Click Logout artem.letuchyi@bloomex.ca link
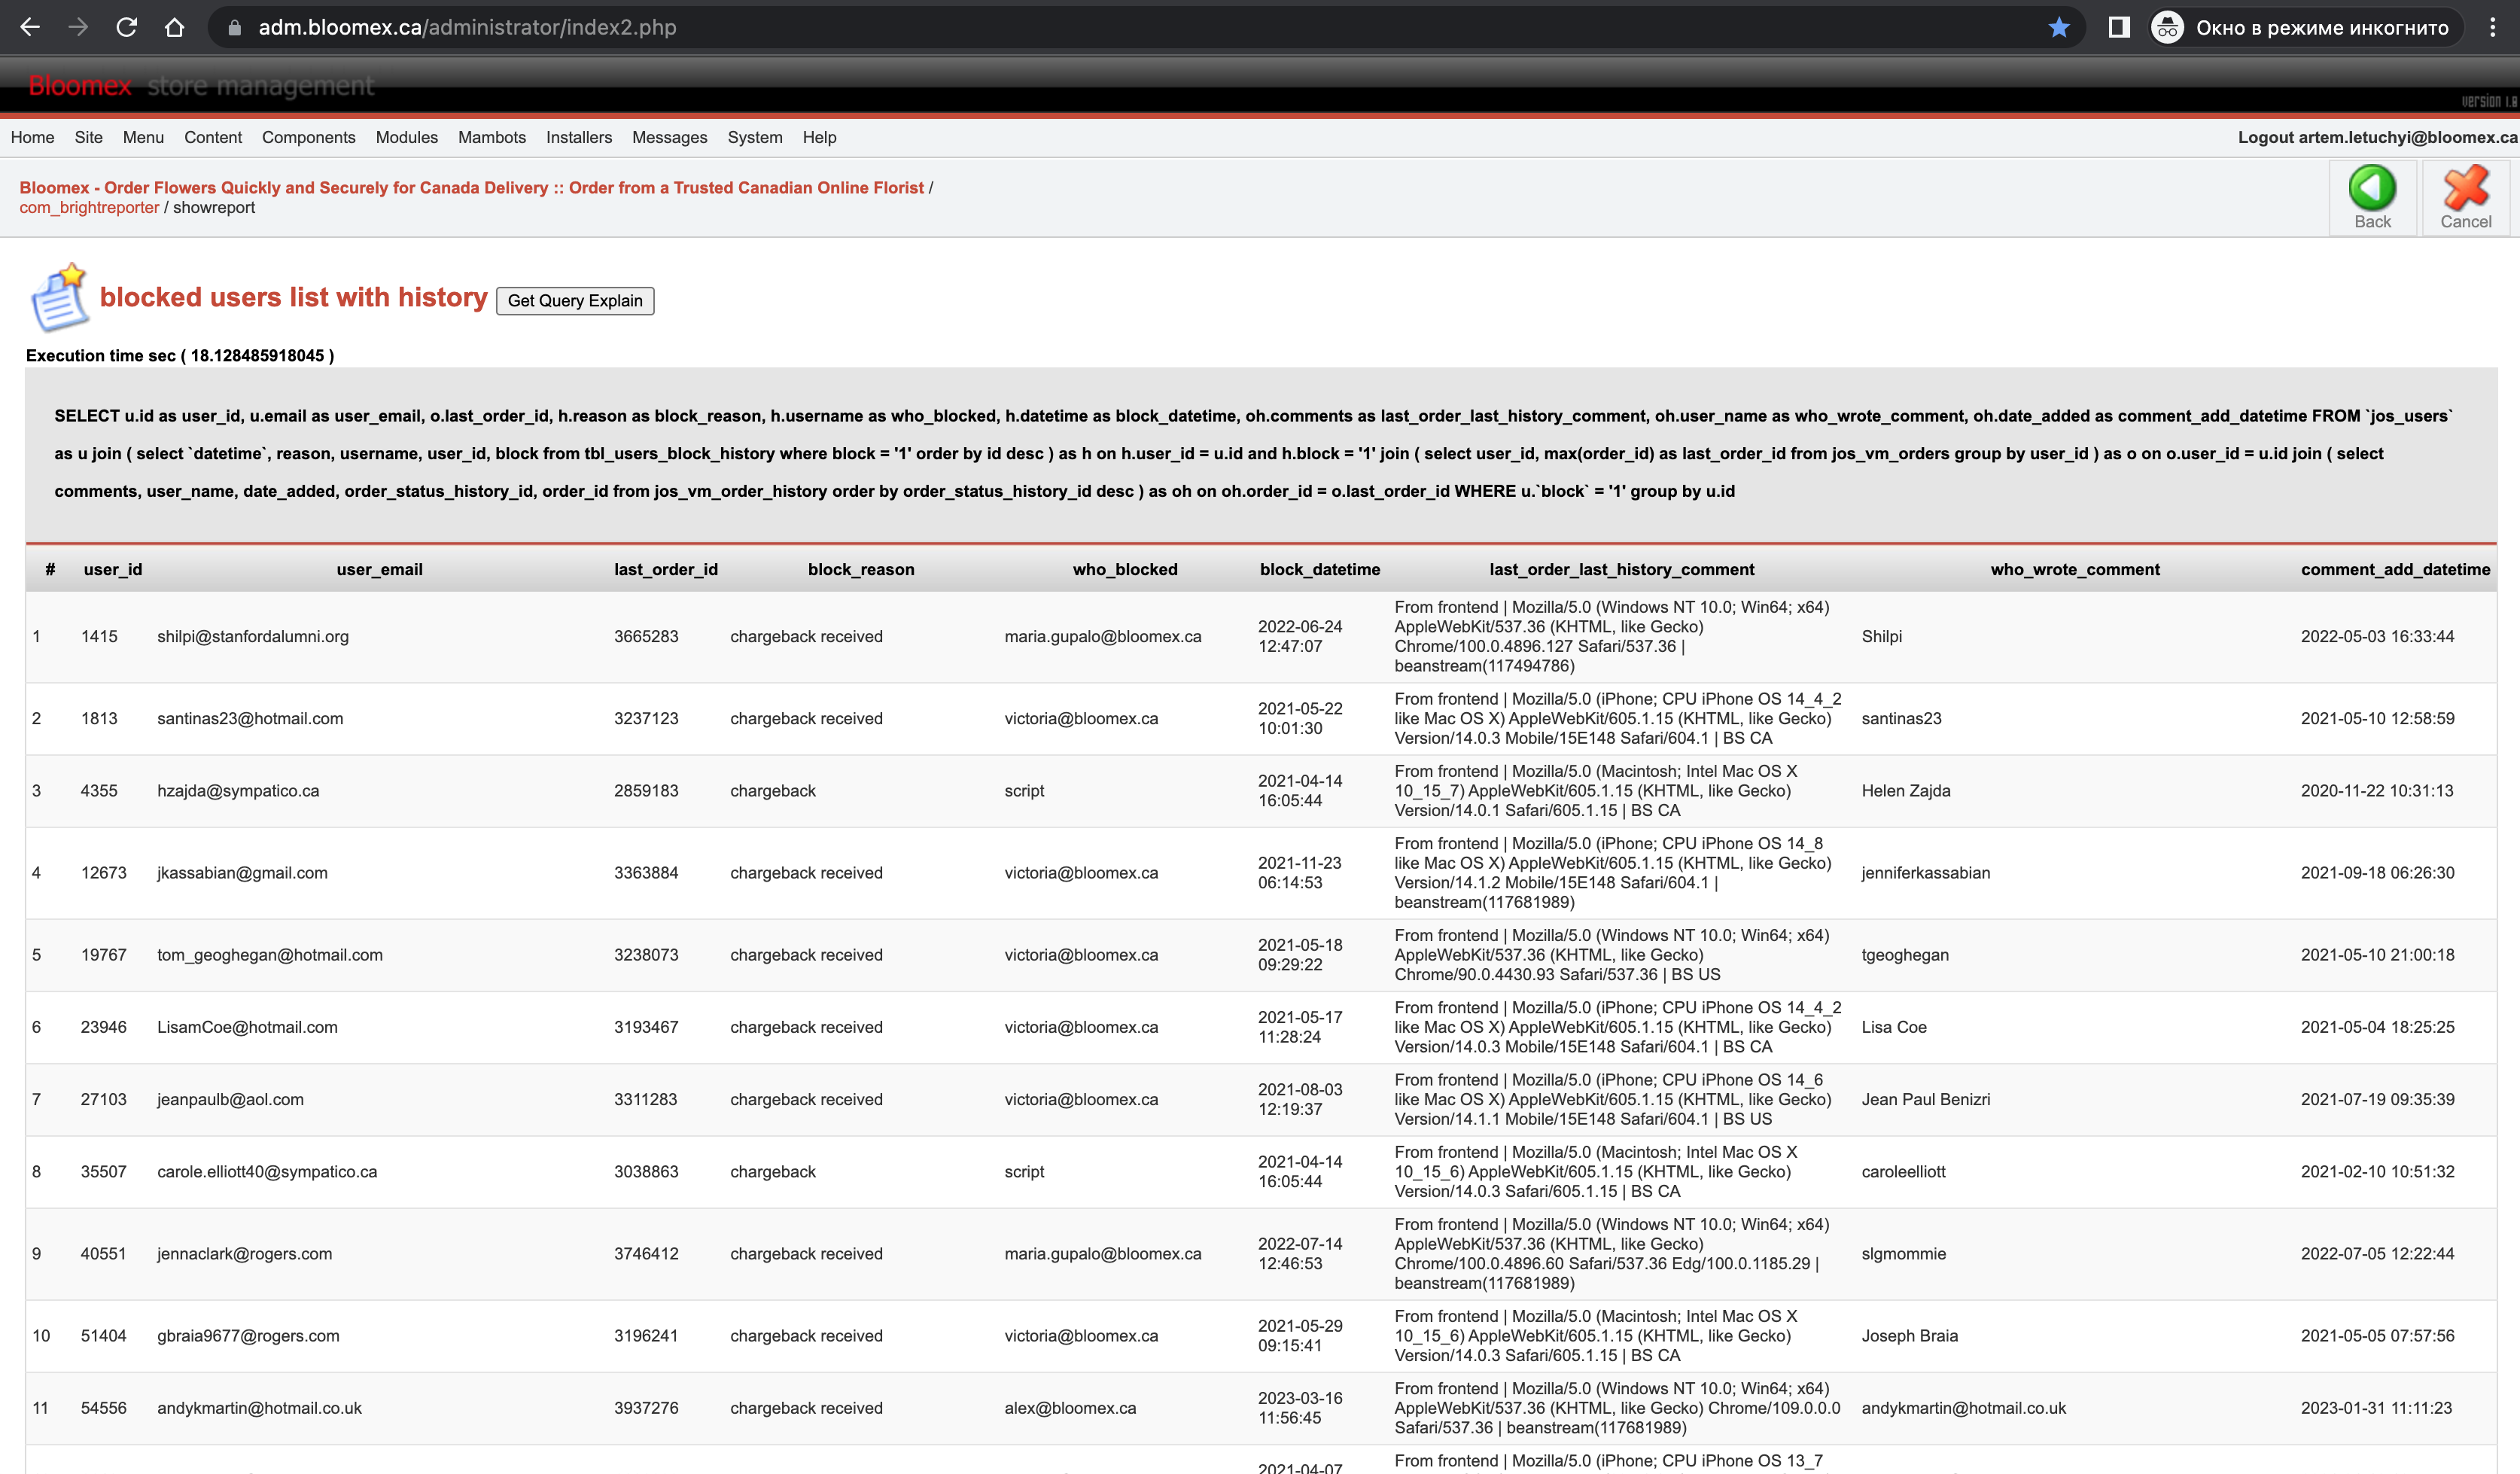Image resolution: width=2520 pixels, height=1474 pixels. (2377, 137)
